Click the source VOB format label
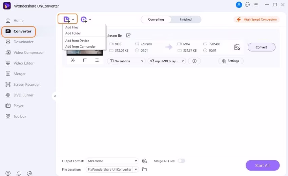 tap(118, 44)
